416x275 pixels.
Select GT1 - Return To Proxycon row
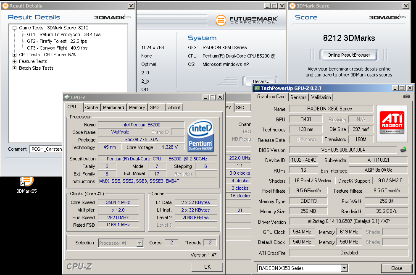64,34
